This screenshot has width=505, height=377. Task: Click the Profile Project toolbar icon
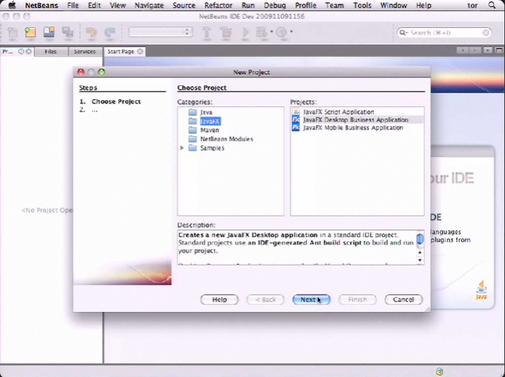tap(282, 33)
